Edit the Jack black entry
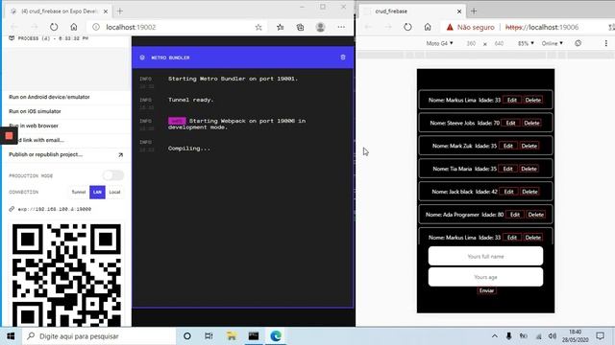 click(508, 192)
